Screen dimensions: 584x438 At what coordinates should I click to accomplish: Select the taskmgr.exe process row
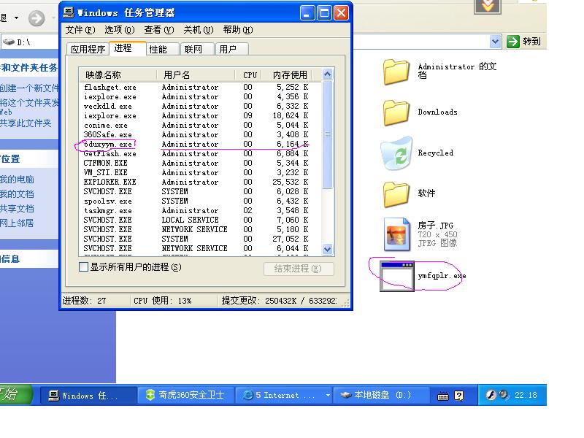(x=200, y=210)
